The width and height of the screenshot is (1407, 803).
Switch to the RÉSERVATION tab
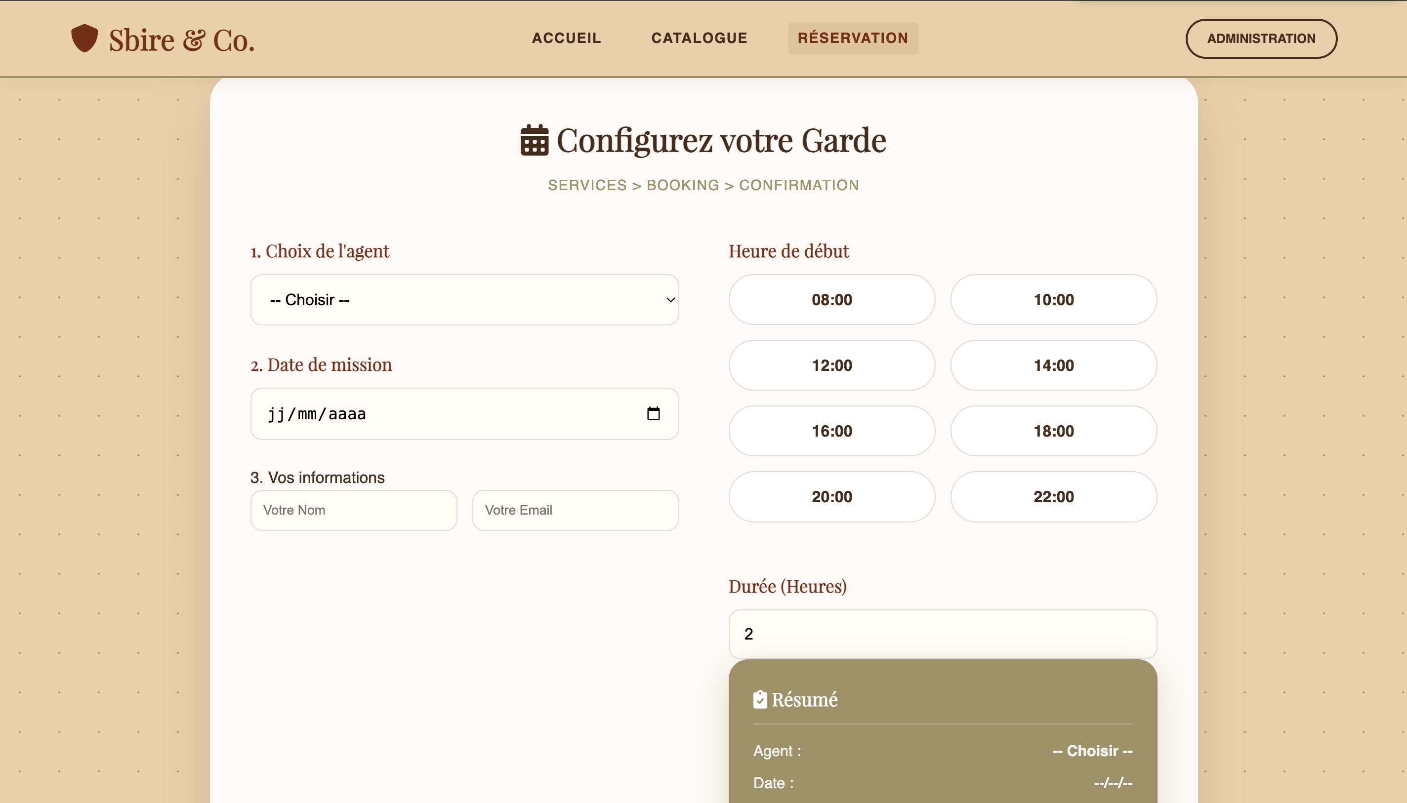pyautogui.click(x=853, y=38)
